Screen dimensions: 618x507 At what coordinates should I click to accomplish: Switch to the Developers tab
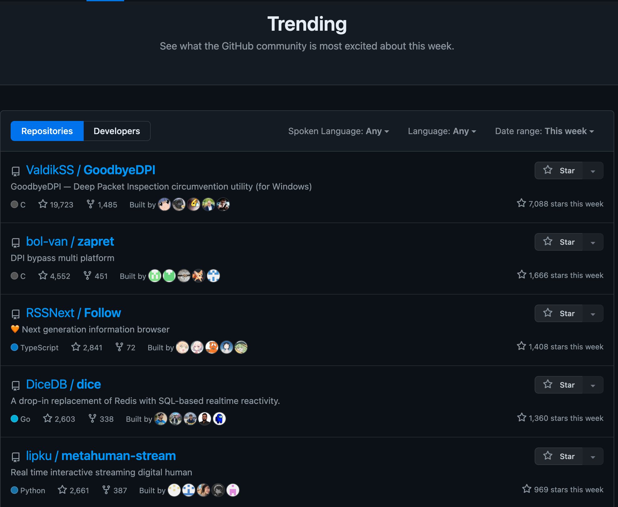pos(117,131)
